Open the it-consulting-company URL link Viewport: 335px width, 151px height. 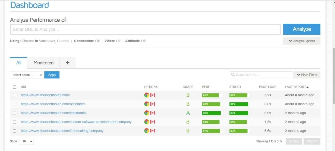[62, 131]
